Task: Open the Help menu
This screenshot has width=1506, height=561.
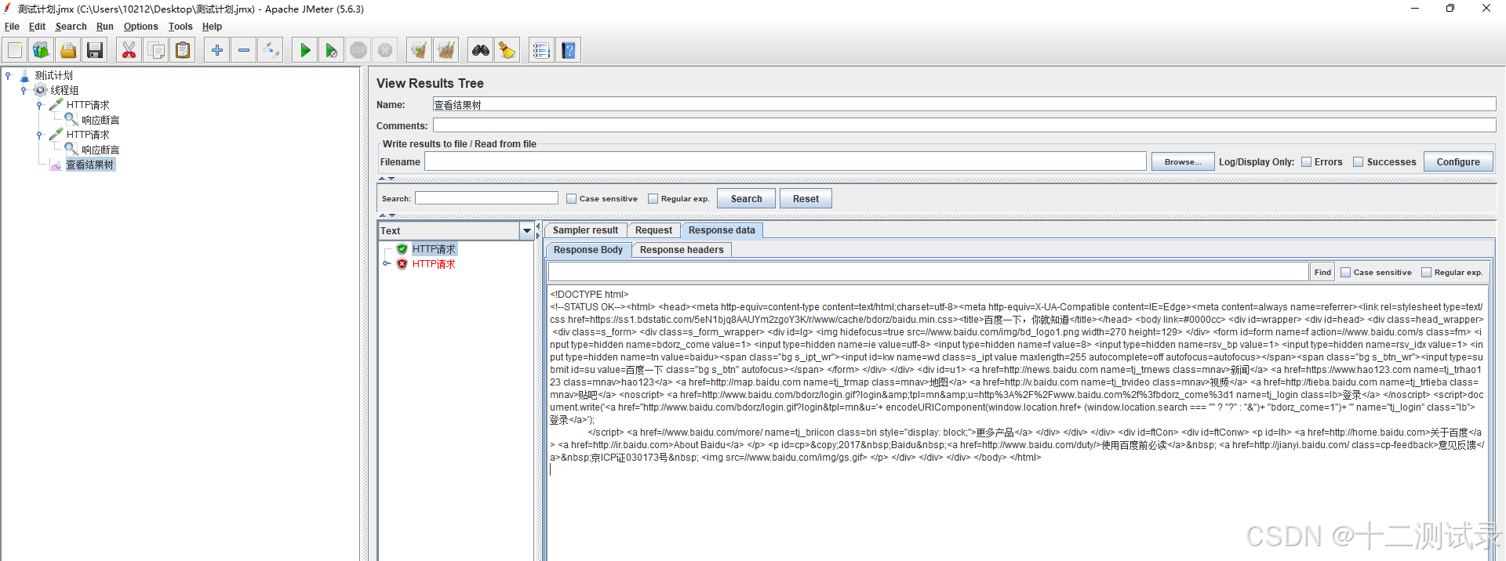Action: (212, 27)
